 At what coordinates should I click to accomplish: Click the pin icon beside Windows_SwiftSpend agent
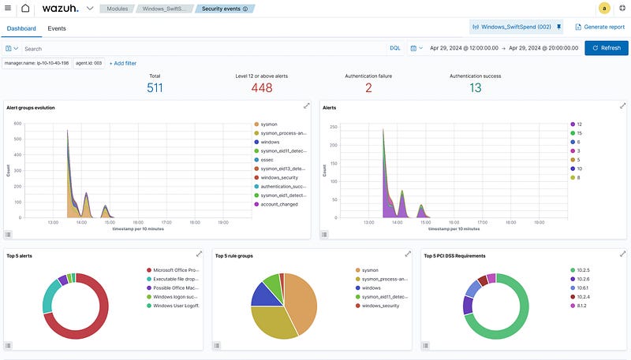[559, 28]
